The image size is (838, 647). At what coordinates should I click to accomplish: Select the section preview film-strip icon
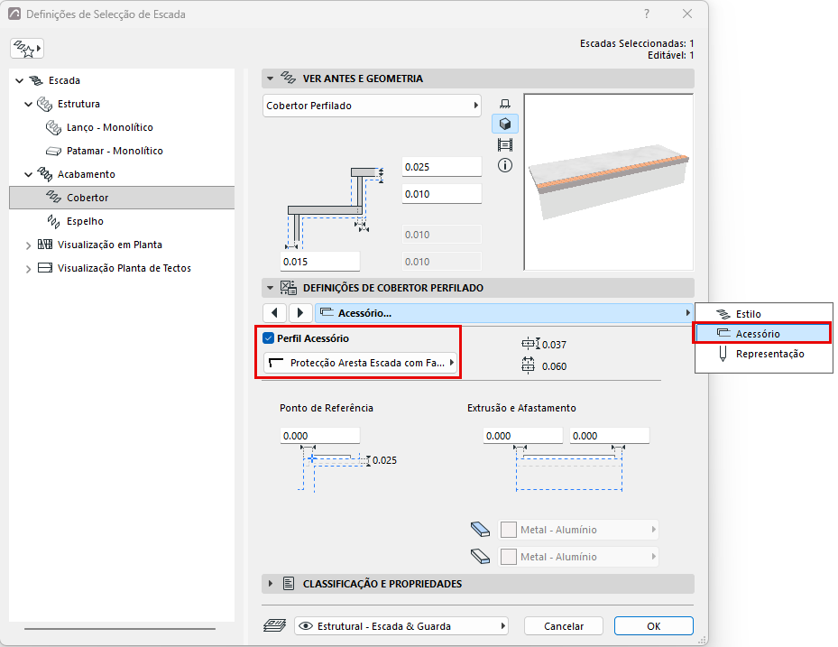click(x=504, y=145)
